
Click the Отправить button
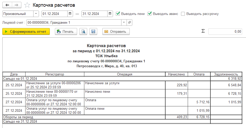pyautogui.click(x=116, y=31)
